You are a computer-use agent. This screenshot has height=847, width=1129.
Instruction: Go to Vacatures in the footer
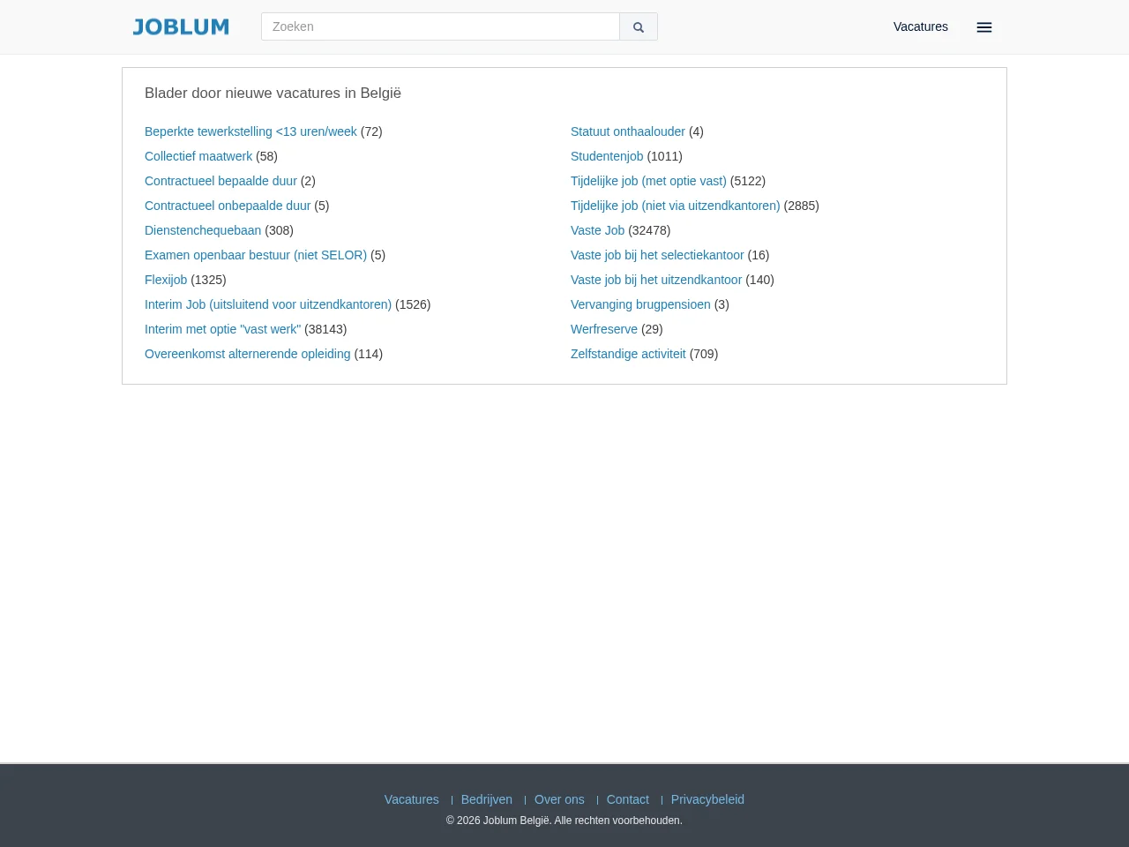[x=411, y=799]
